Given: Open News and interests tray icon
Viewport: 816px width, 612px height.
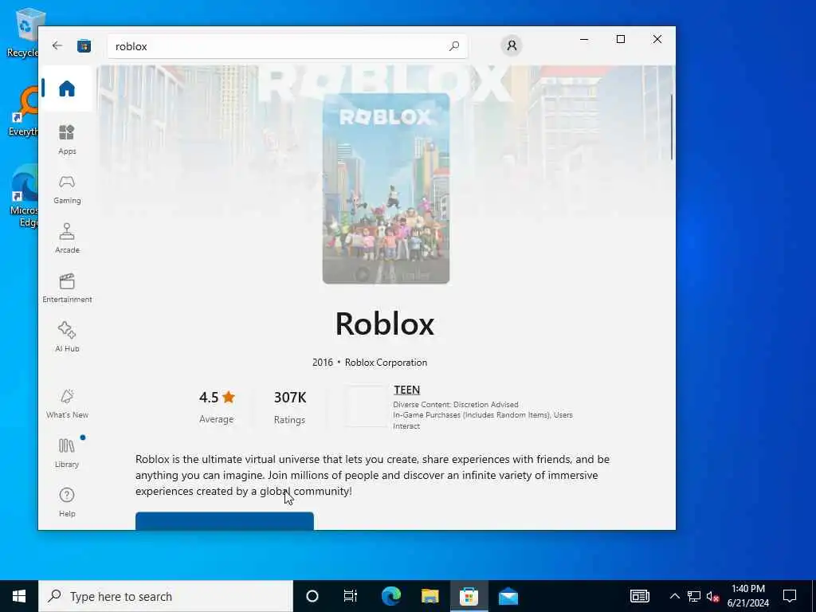Looking at the screenshot, I should click(x=640, y=596).
